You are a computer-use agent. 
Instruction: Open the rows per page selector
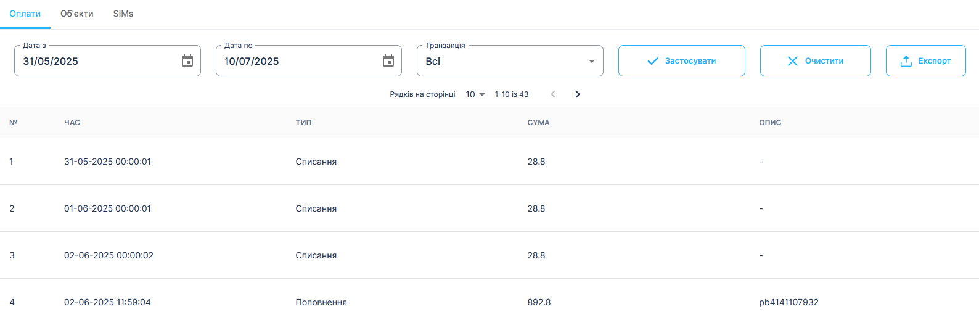coord(475,94)
